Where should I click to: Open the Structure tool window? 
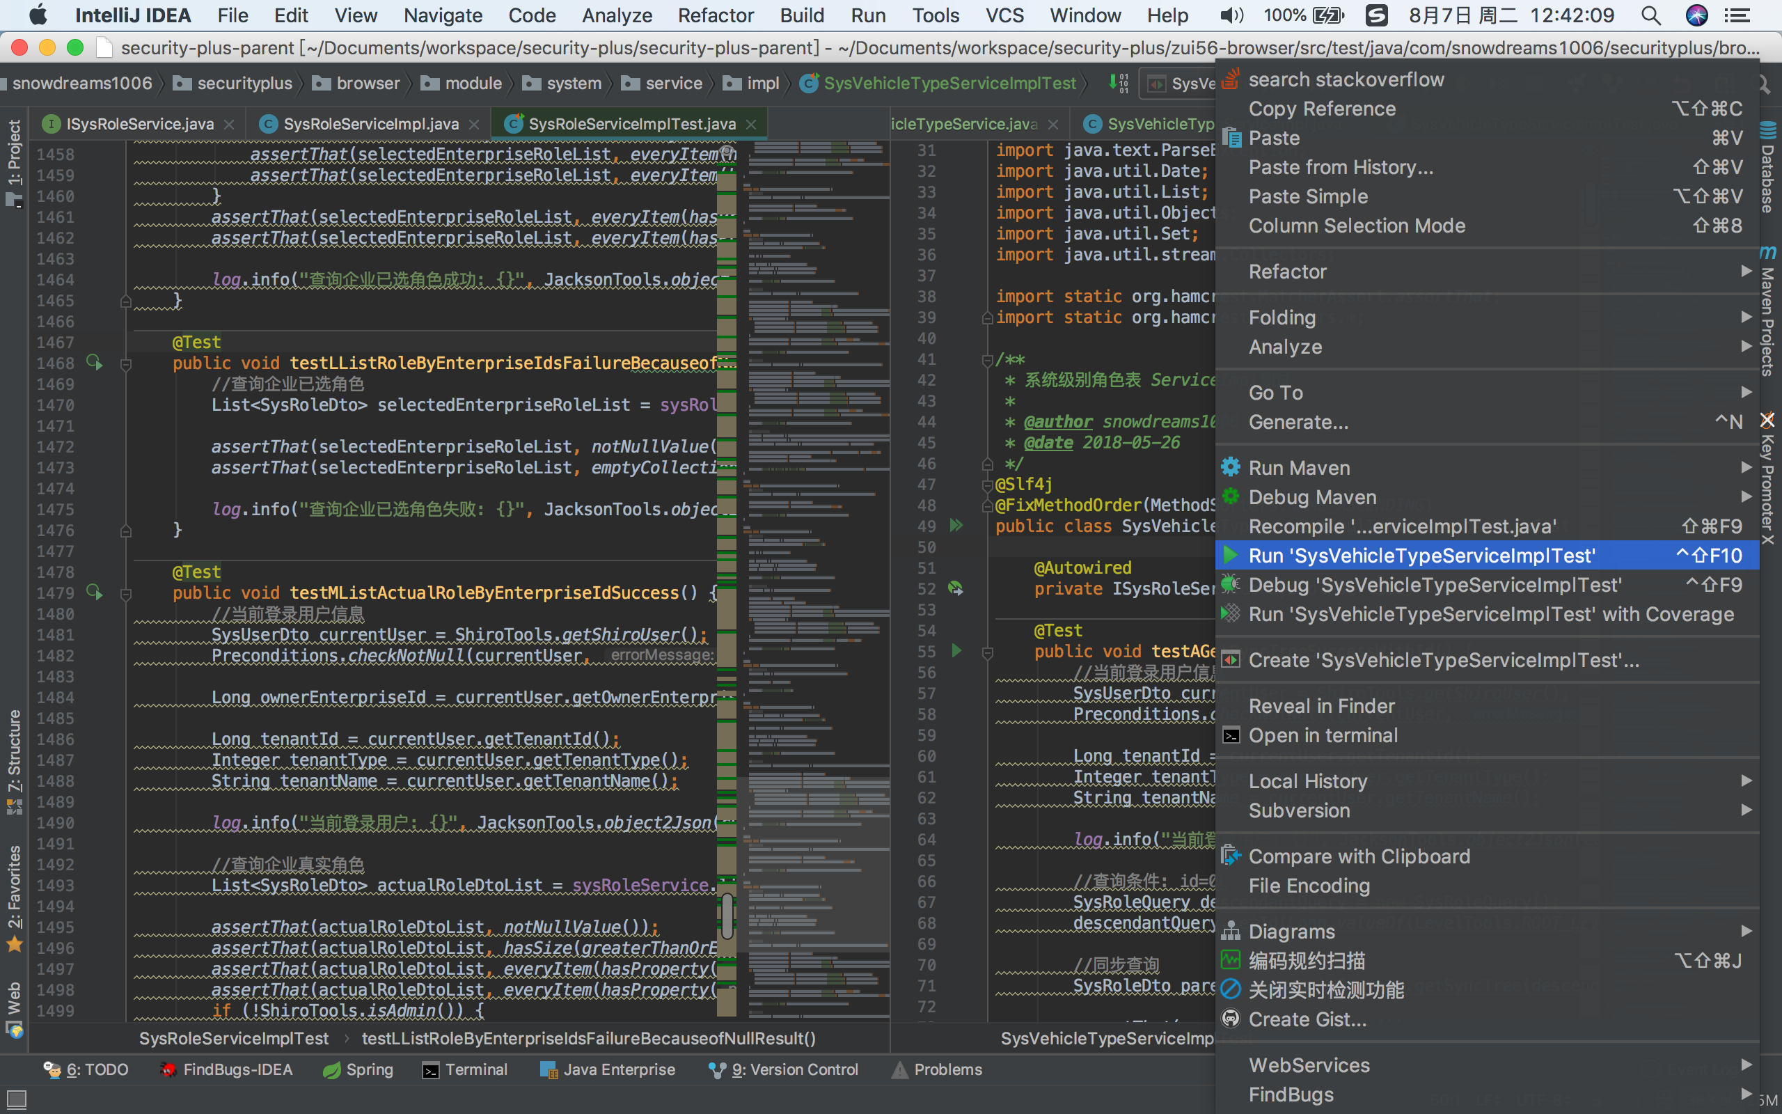(14, 761)
